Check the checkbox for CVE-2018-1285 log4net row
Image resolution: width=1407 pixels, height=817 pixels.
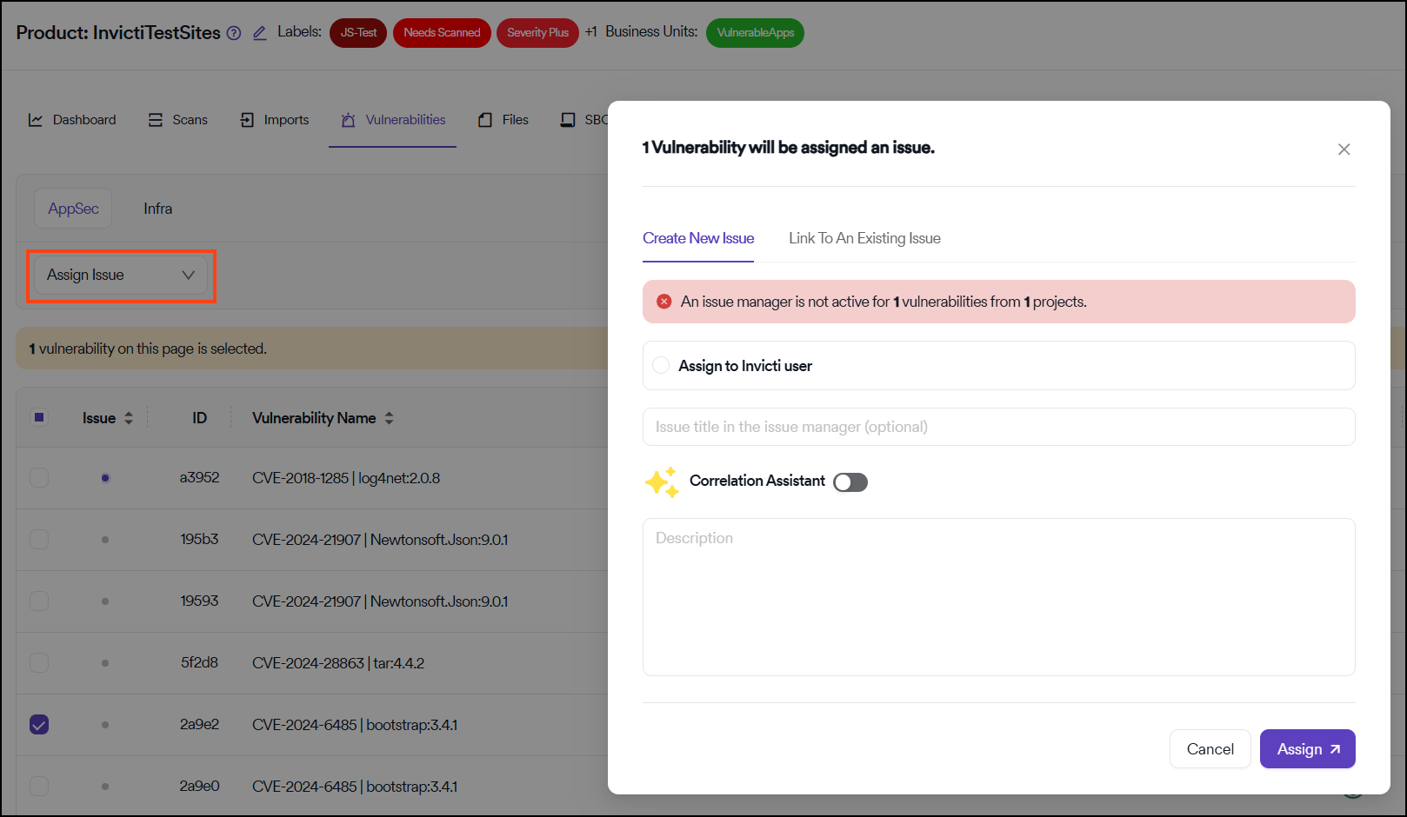pyautogui.click(x=39, y=477)
